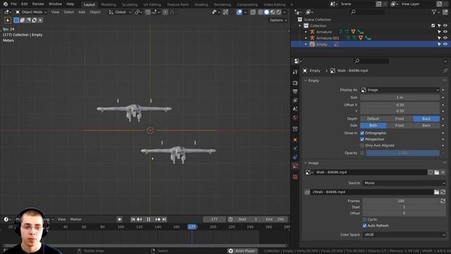The height and width of the screenshot is (254, 451).
Task: Open the Window menu
Action: click(55, 4)
